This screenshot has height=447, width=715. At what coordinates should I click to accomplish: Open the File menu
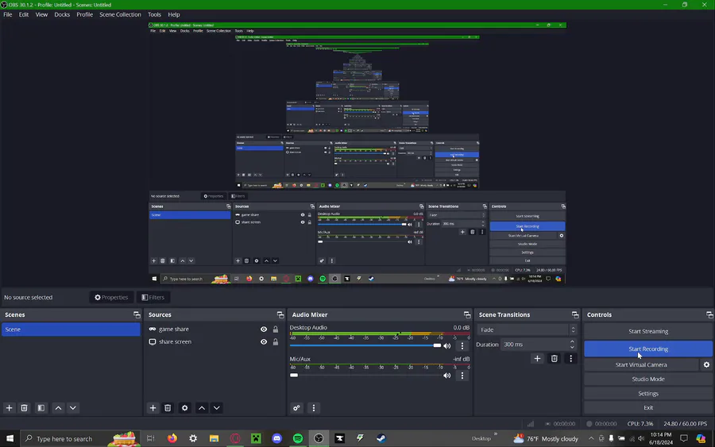click(8, 14)
